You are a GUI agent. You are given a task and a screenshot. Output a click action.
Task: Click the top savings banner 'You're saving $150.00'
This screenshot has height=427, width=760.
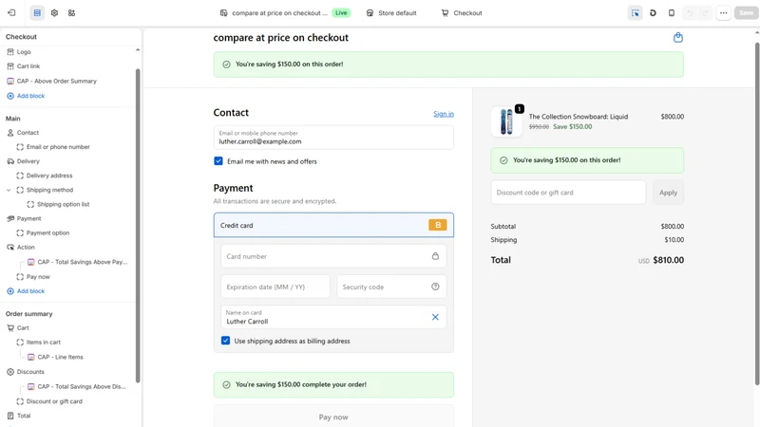[x=448, y=65]
